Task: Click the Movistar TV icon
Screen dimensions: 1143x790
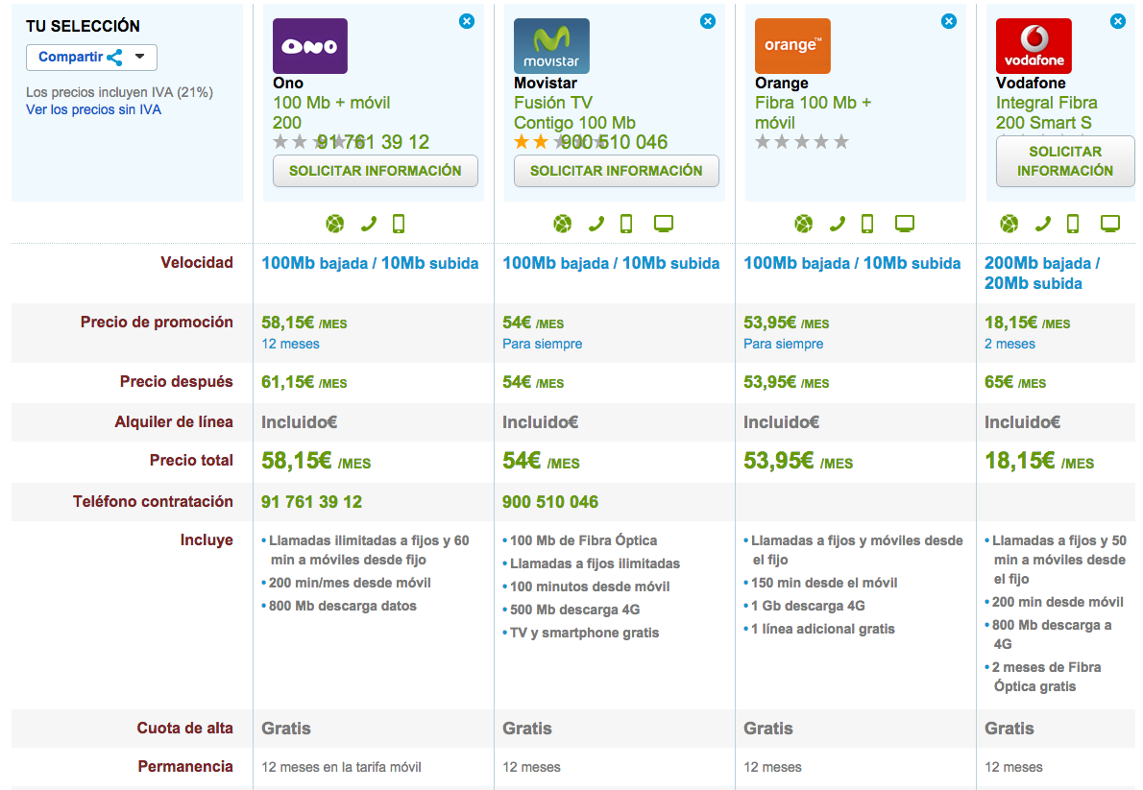Action: (x=664, y=224)
